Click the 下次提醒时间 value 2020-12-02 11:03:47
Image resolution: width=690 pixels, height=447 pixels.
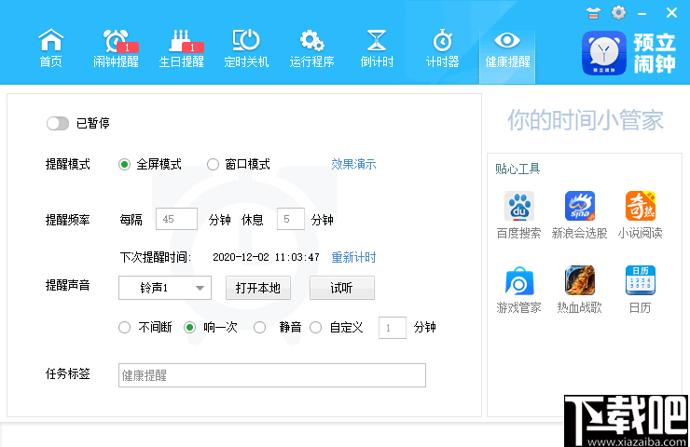267,257
